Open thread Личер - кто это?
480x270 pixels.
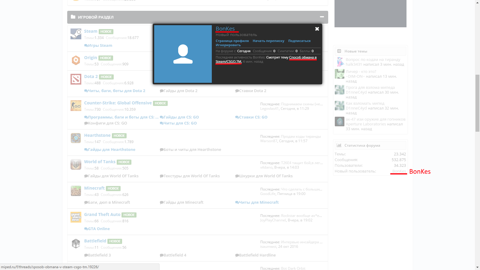[x=361, y=72]
